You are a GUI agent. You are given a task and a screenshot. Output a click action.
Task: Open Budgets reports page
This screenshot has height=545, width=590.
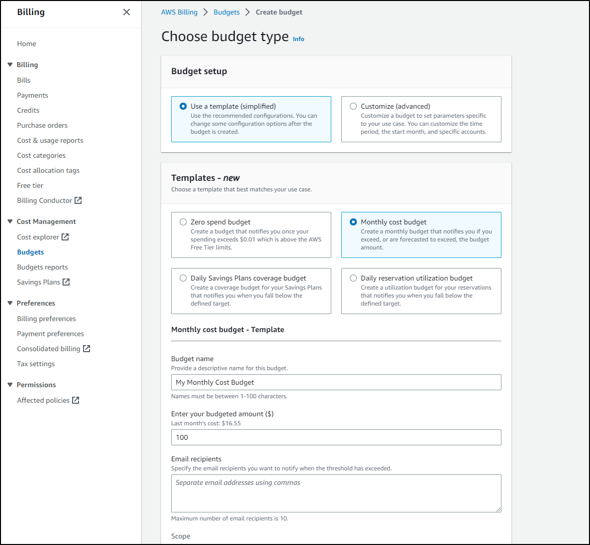43,267
